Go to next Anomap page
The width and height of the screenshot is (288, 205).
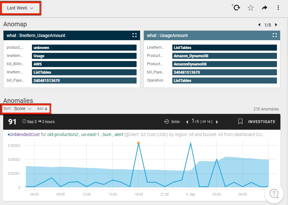[276, 25]
